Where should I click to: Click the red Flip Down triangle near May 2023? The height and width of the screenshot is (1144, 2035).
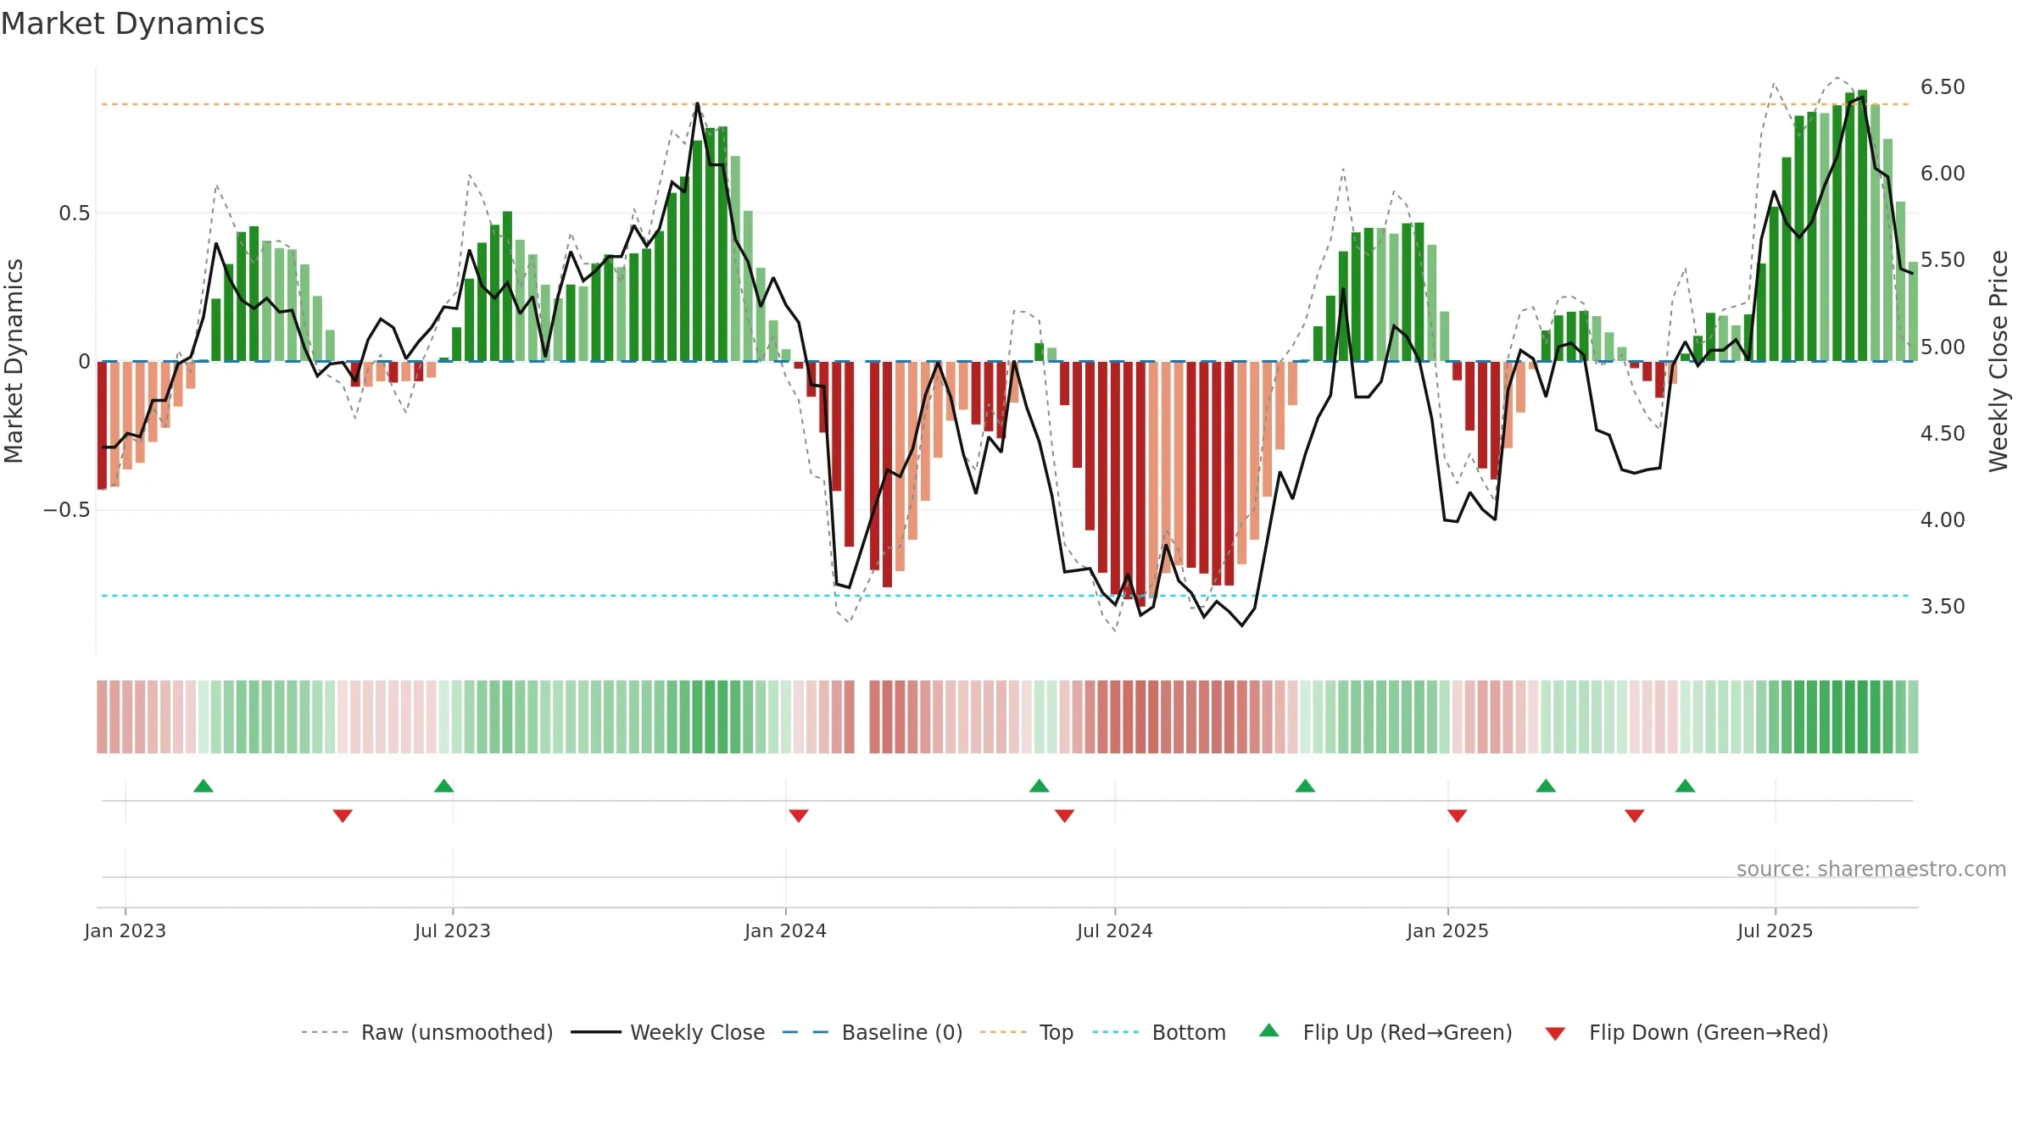[343, 816]
